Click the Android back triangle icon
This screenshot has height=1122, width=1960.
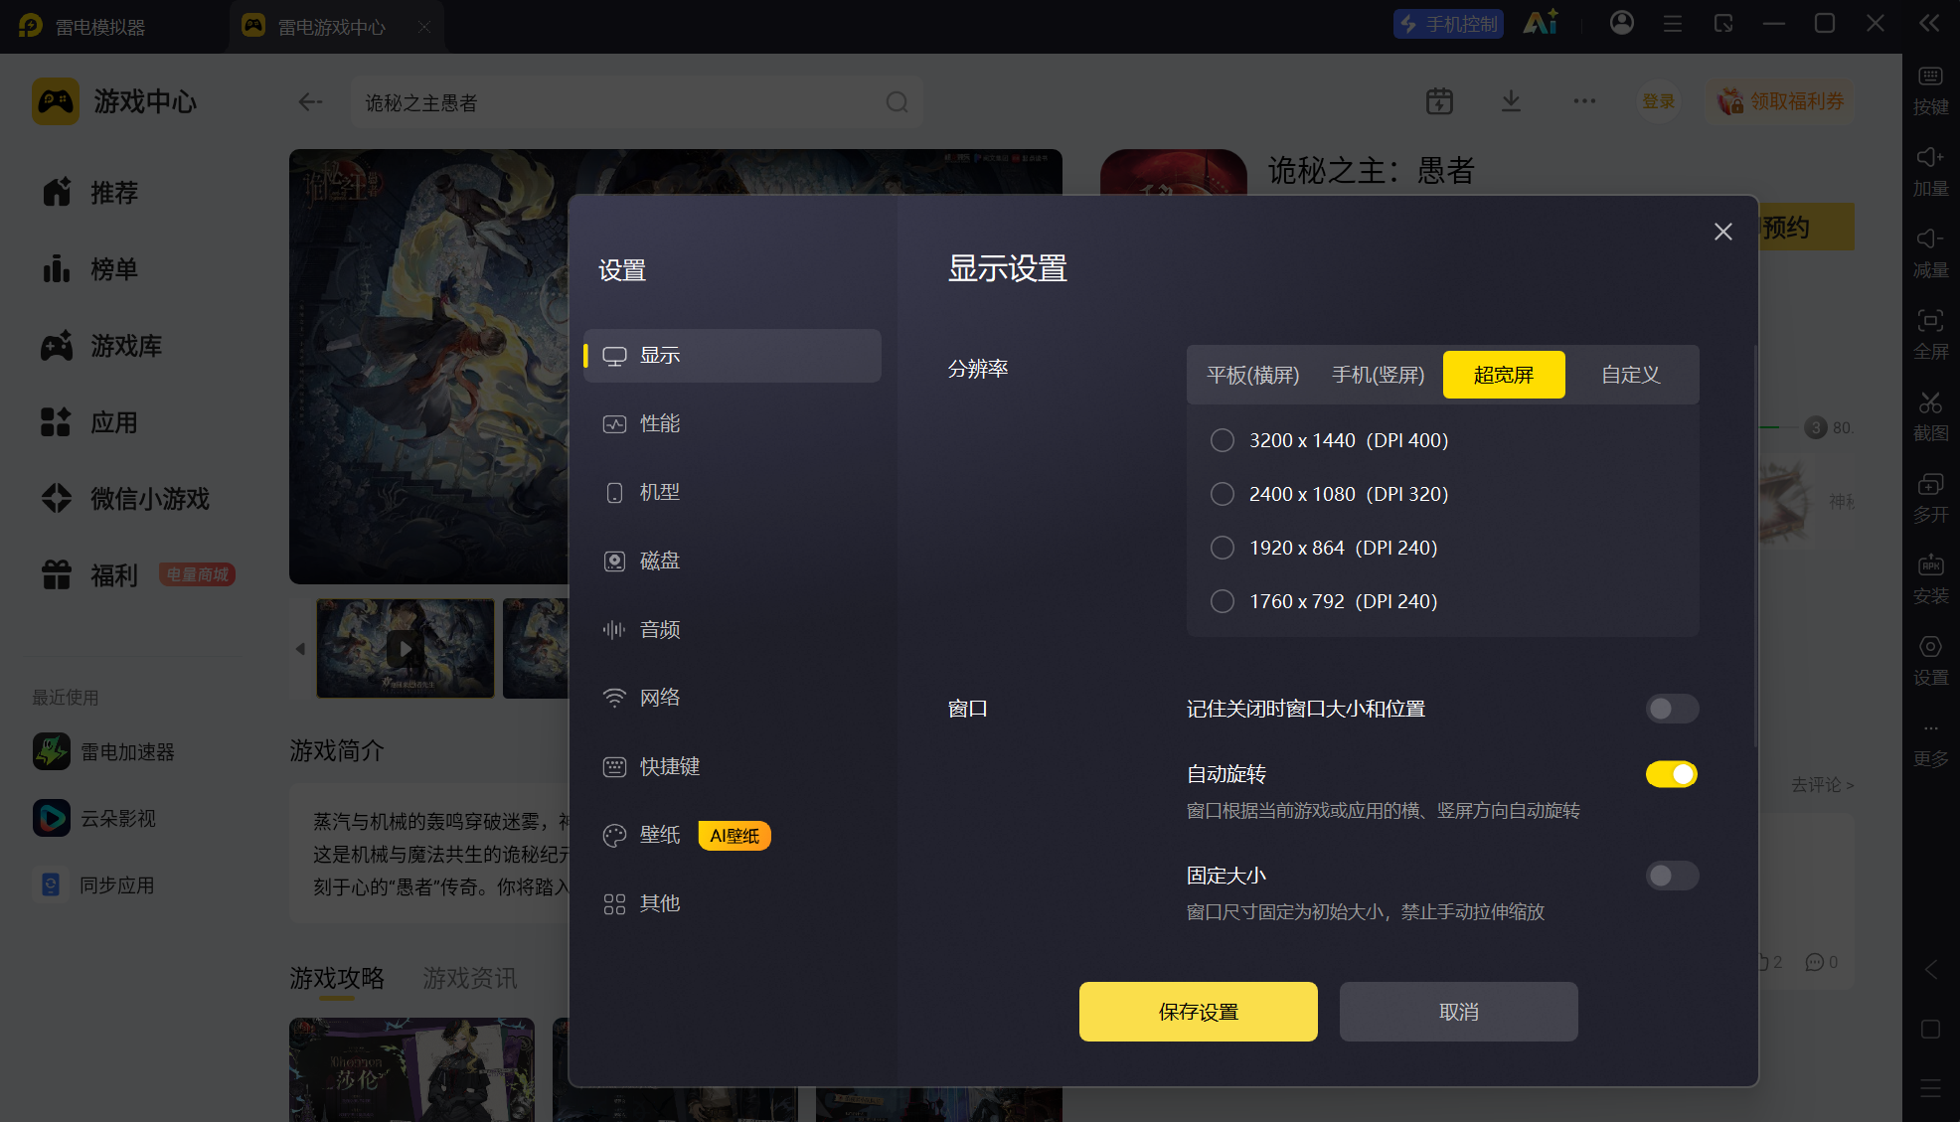pos(1930,969)
